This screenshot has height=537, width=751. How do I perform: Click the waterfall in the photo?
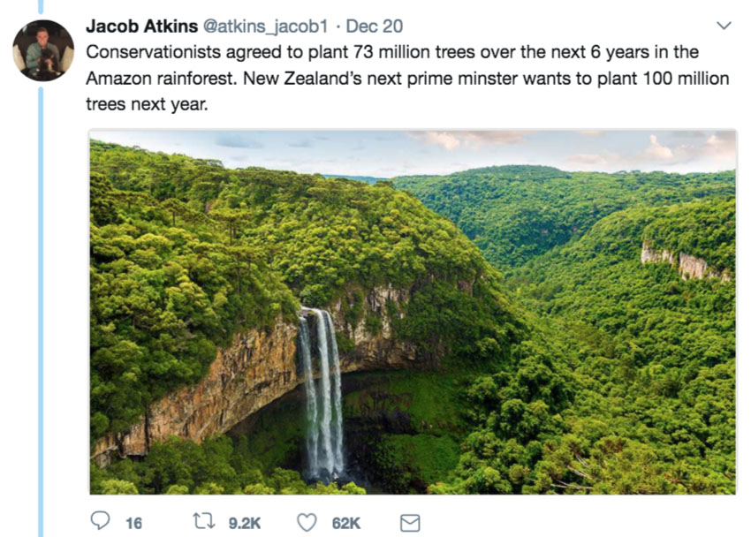pyautogui.click(x=321, y=389)
